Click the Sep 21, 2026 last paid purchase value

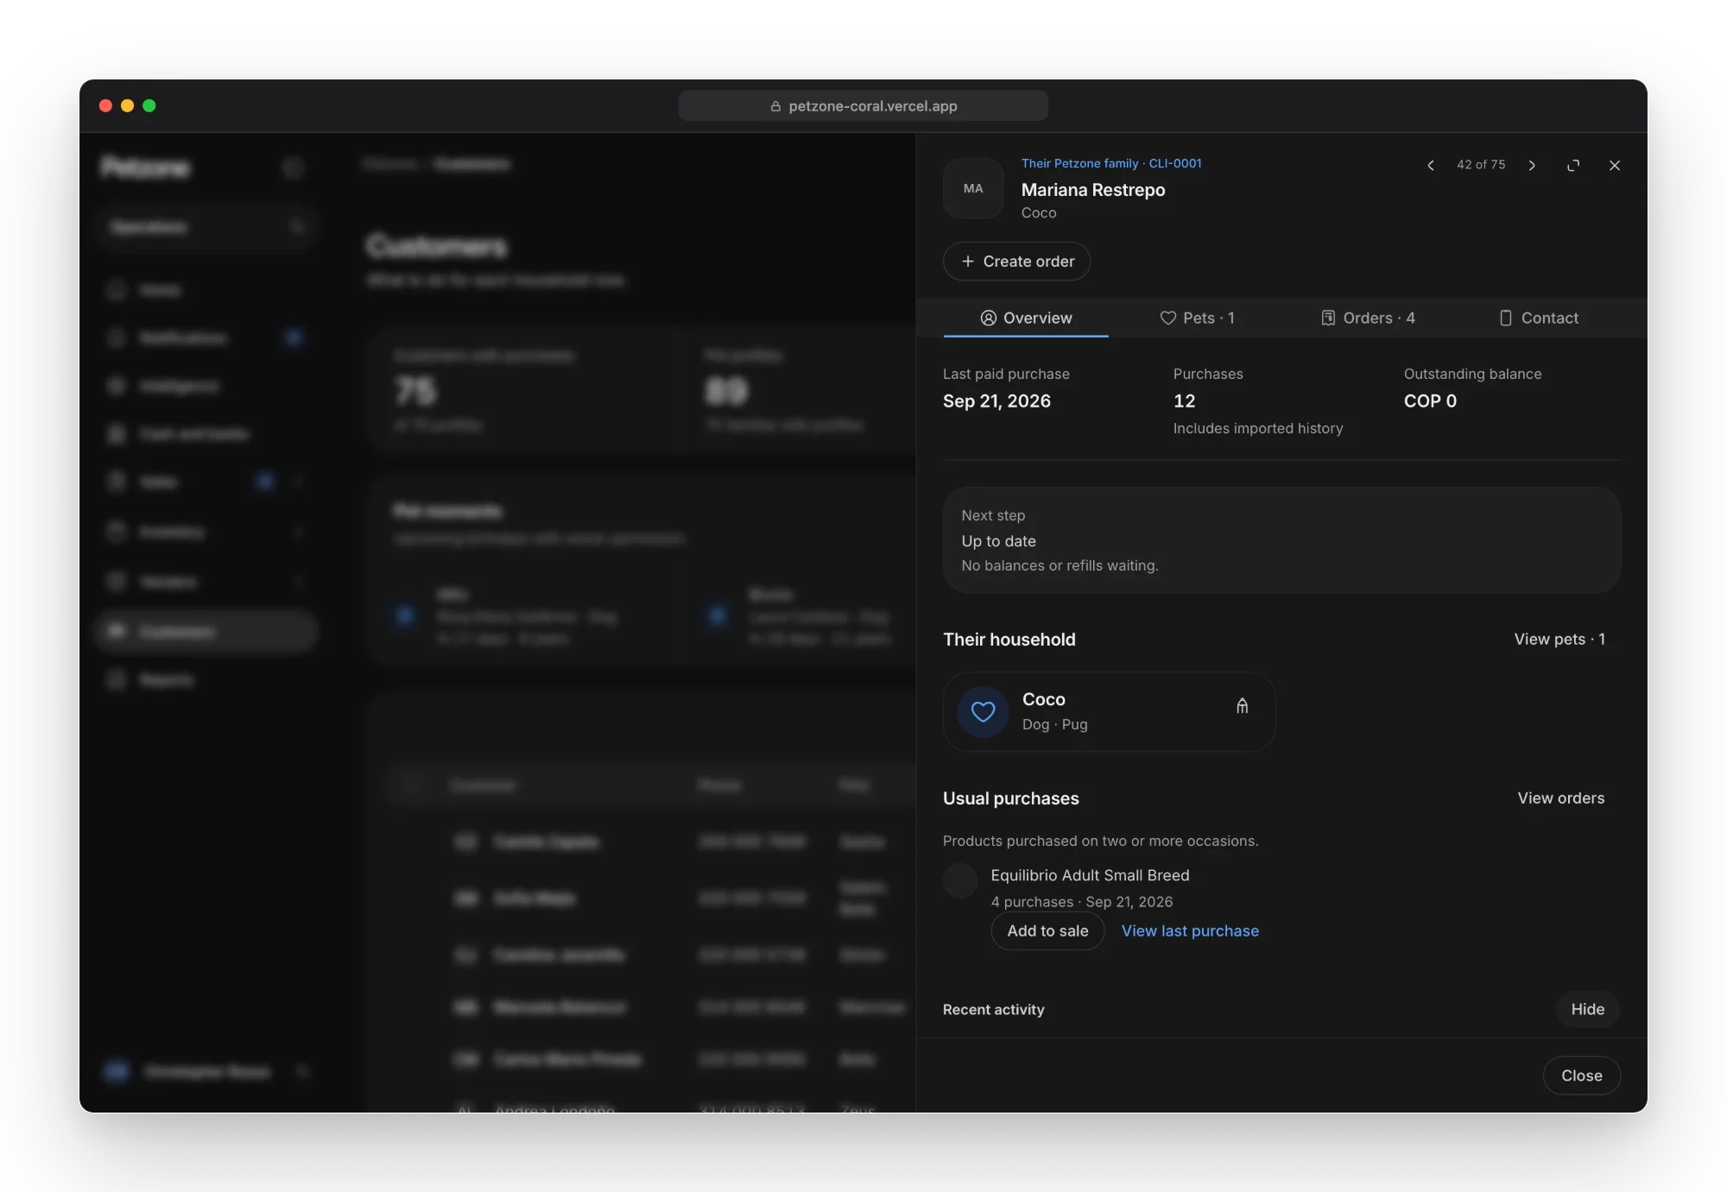tap(996, 400)
